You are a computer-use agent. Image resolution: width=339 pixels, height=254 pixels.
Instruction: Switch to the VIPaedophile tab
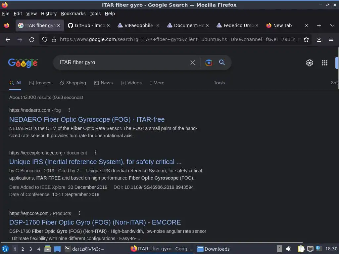pyautogui.click(x=136, y=25)
